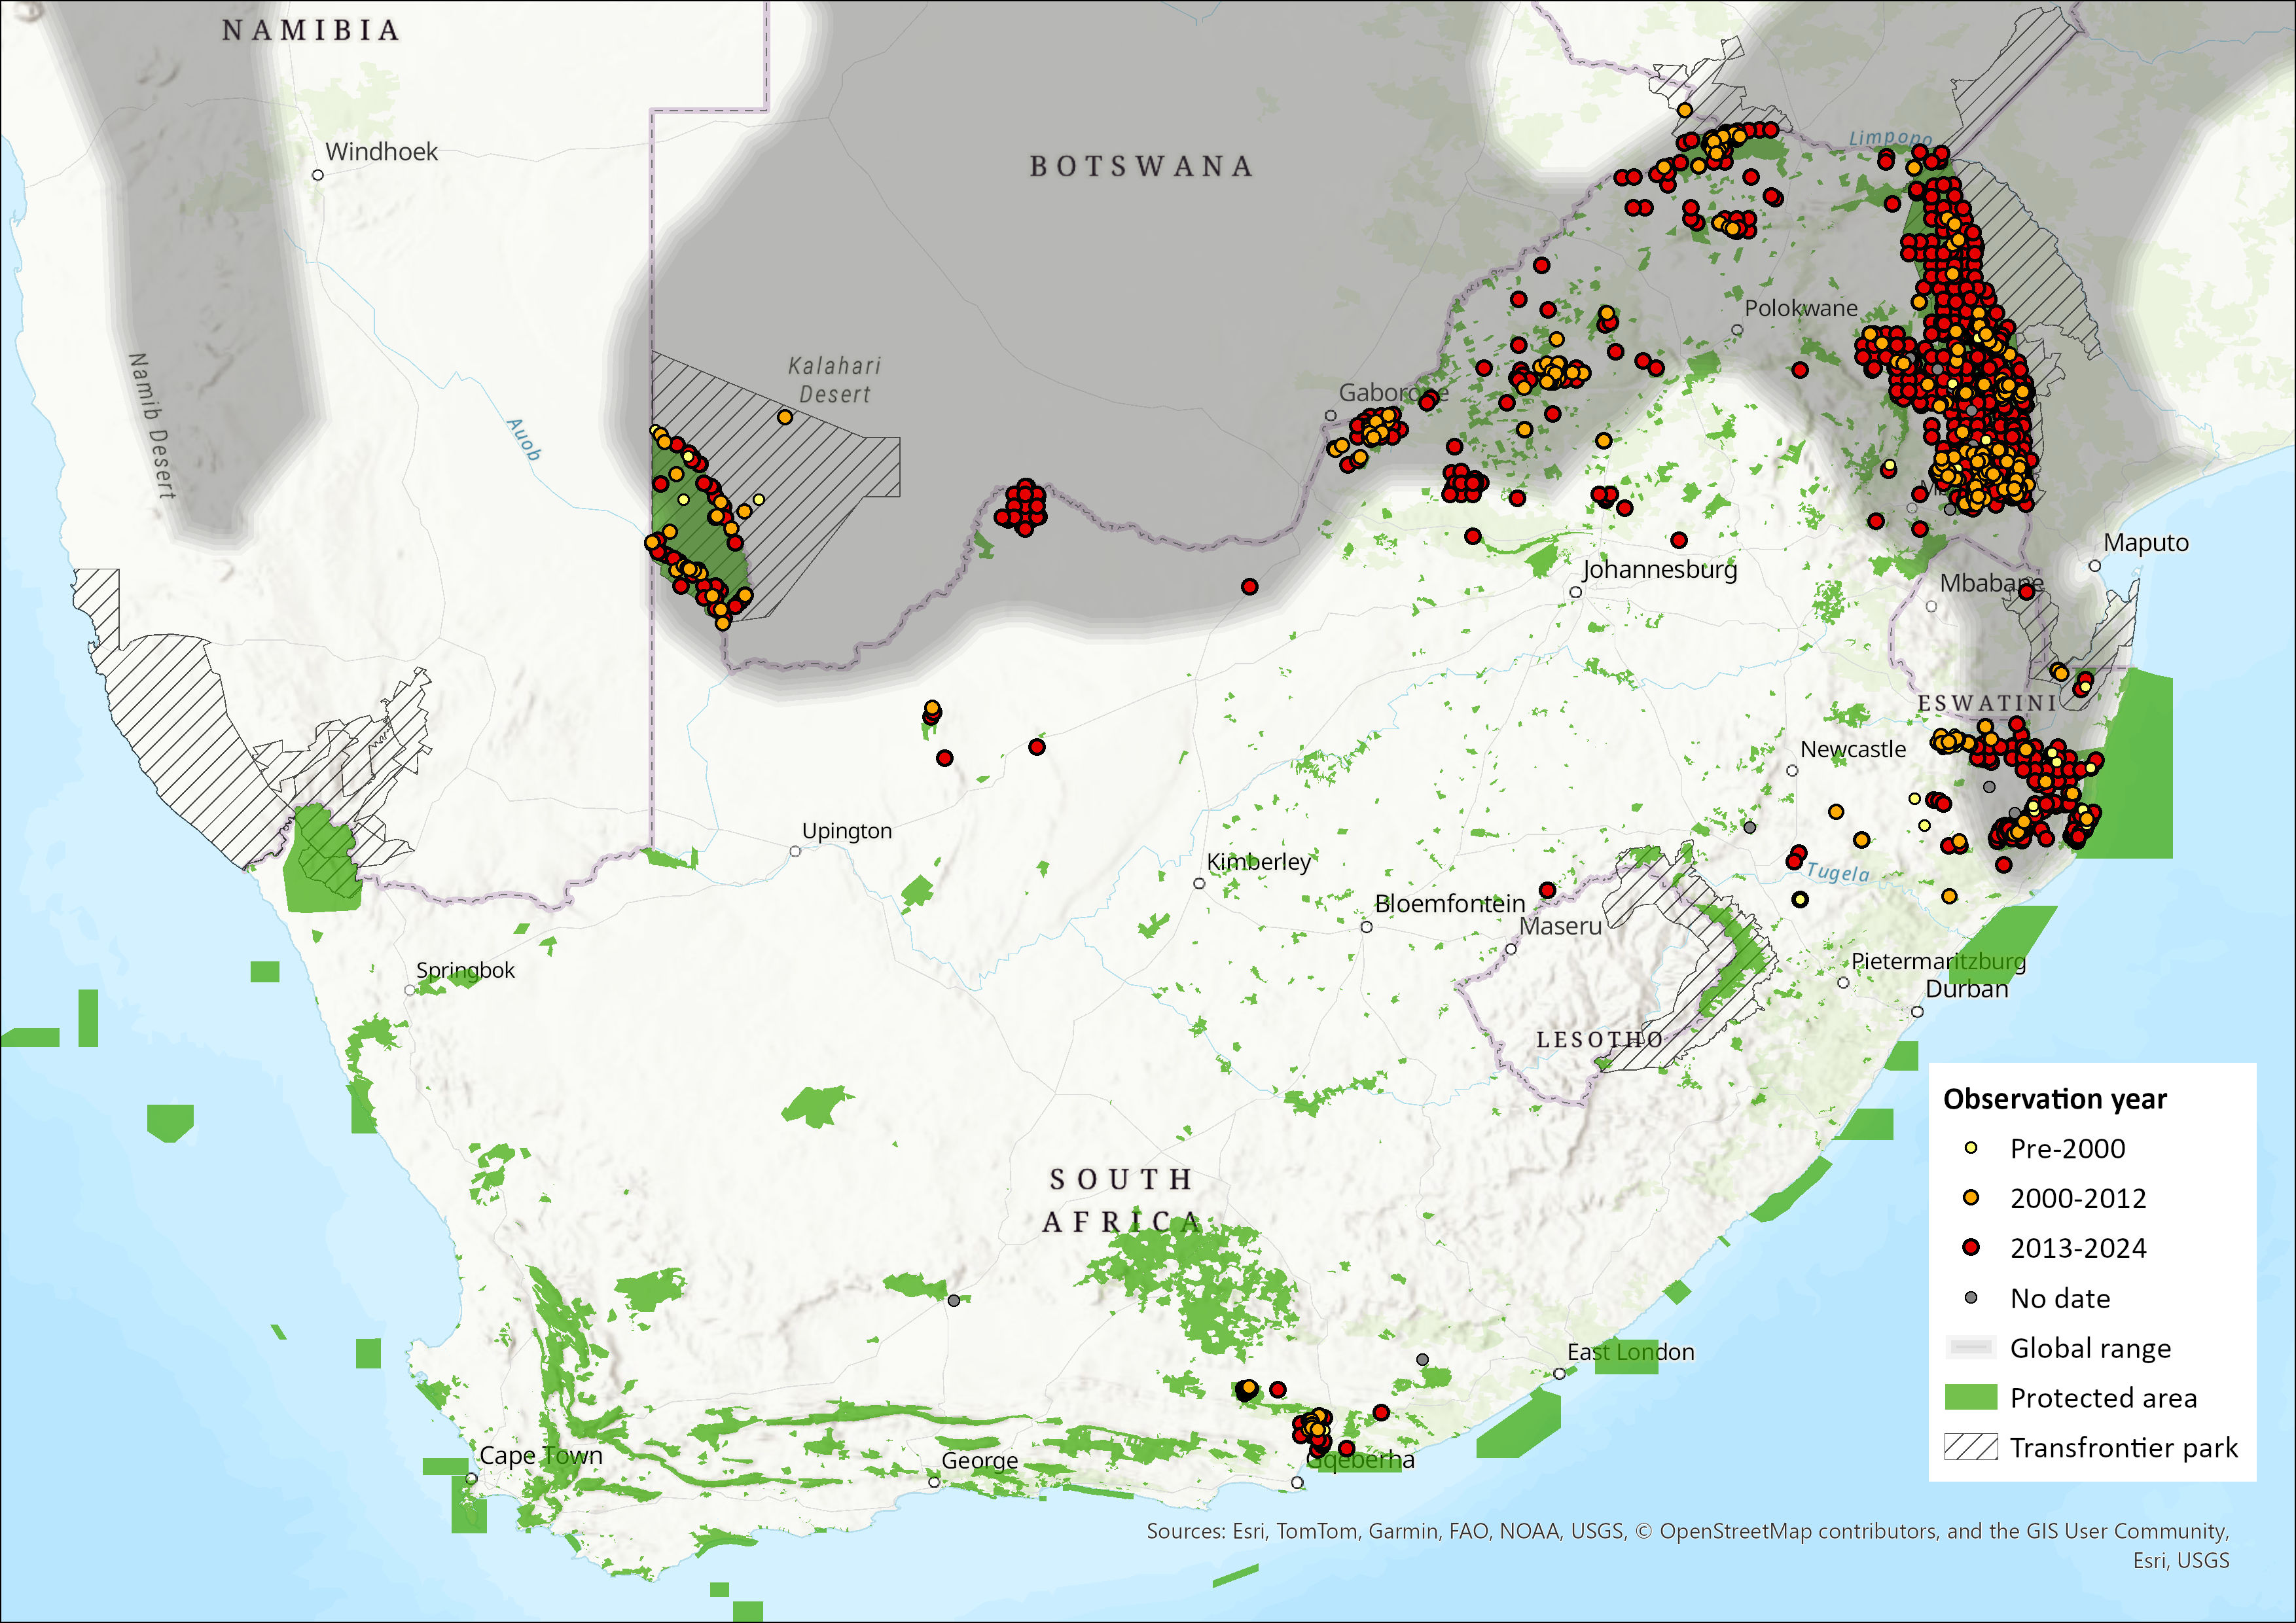
Task: Click the Windhoek city marker circle
Action: (x=317, y=175)
